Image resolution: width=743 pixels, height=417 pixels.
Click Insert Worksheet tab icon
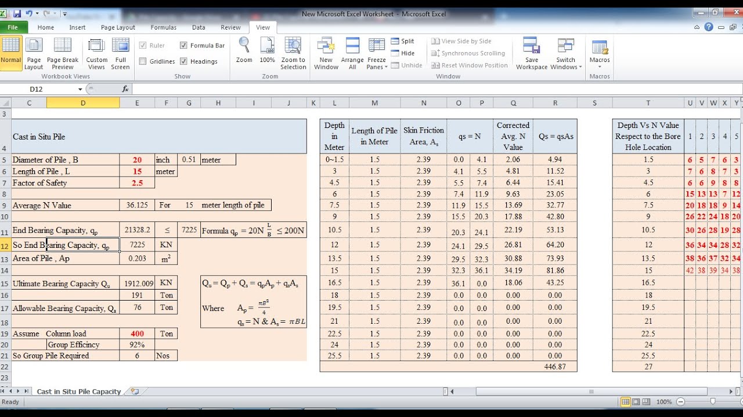[x=135, y=391]
